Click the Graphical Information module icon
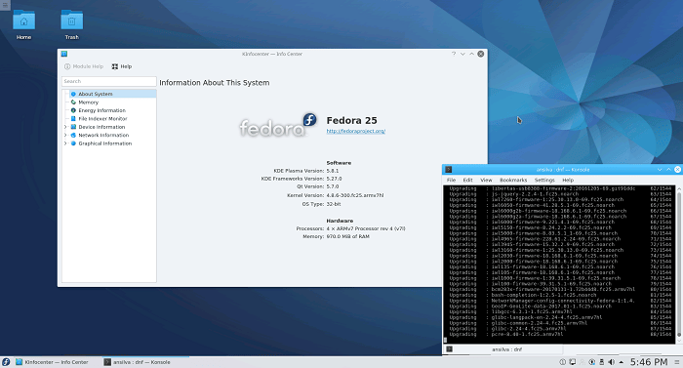This screenshot has height=368, width=683. (x=73, y=143)
